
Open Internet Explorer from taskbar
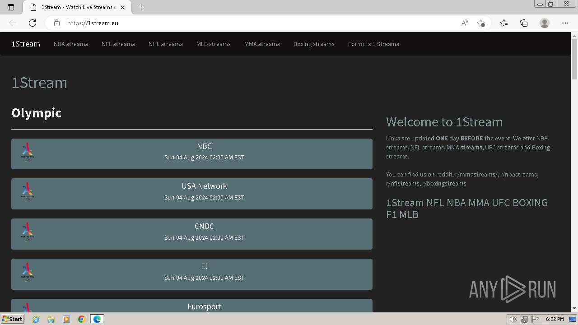coord(36,319)
